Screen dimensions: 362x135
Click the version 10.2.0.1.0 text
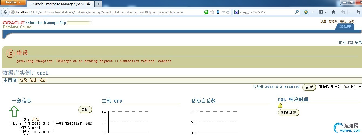(x=43, y=132)
